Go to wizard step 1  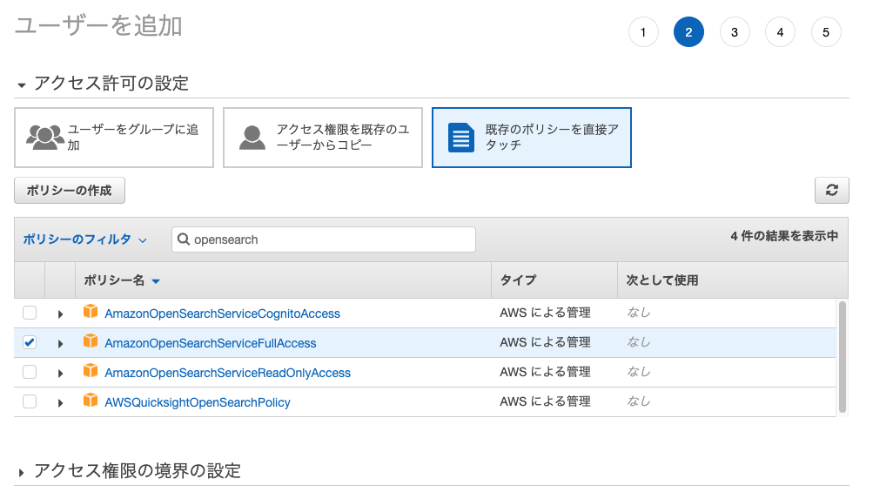pyautogui.click(x=643, y=32)
